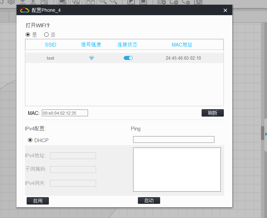This screenshot has height=218, width=267.
Task: Click the 刷新 refresh button
Action: (x=212, y=113)
